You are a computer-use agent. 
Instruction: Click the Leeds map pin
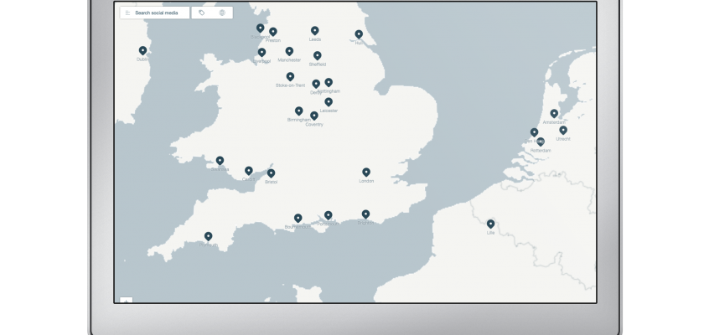click(315, 30)
